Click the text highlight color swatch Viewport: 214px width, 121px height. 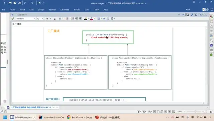tap(86, 19)
